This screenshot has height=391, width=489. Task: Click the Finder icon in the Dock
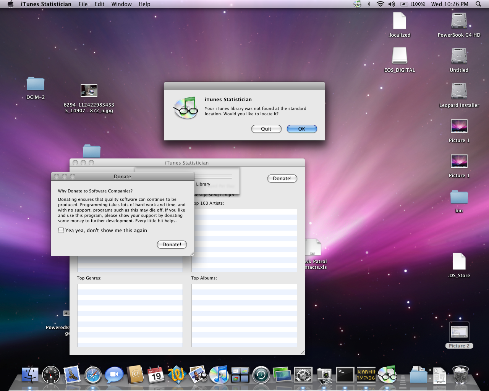coord(30,375)
